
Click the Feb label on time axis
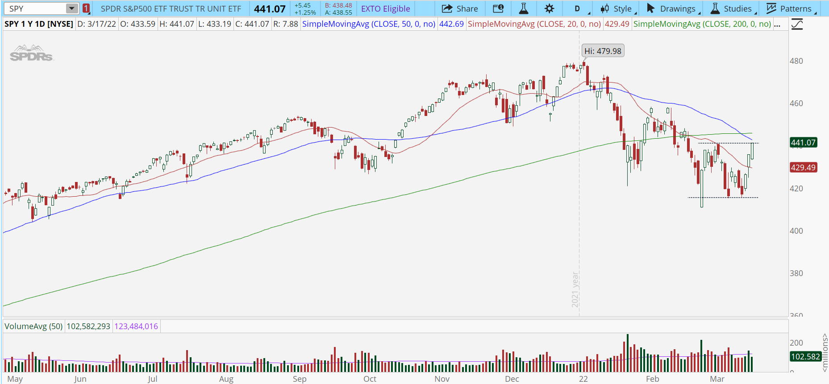point(653,379)
